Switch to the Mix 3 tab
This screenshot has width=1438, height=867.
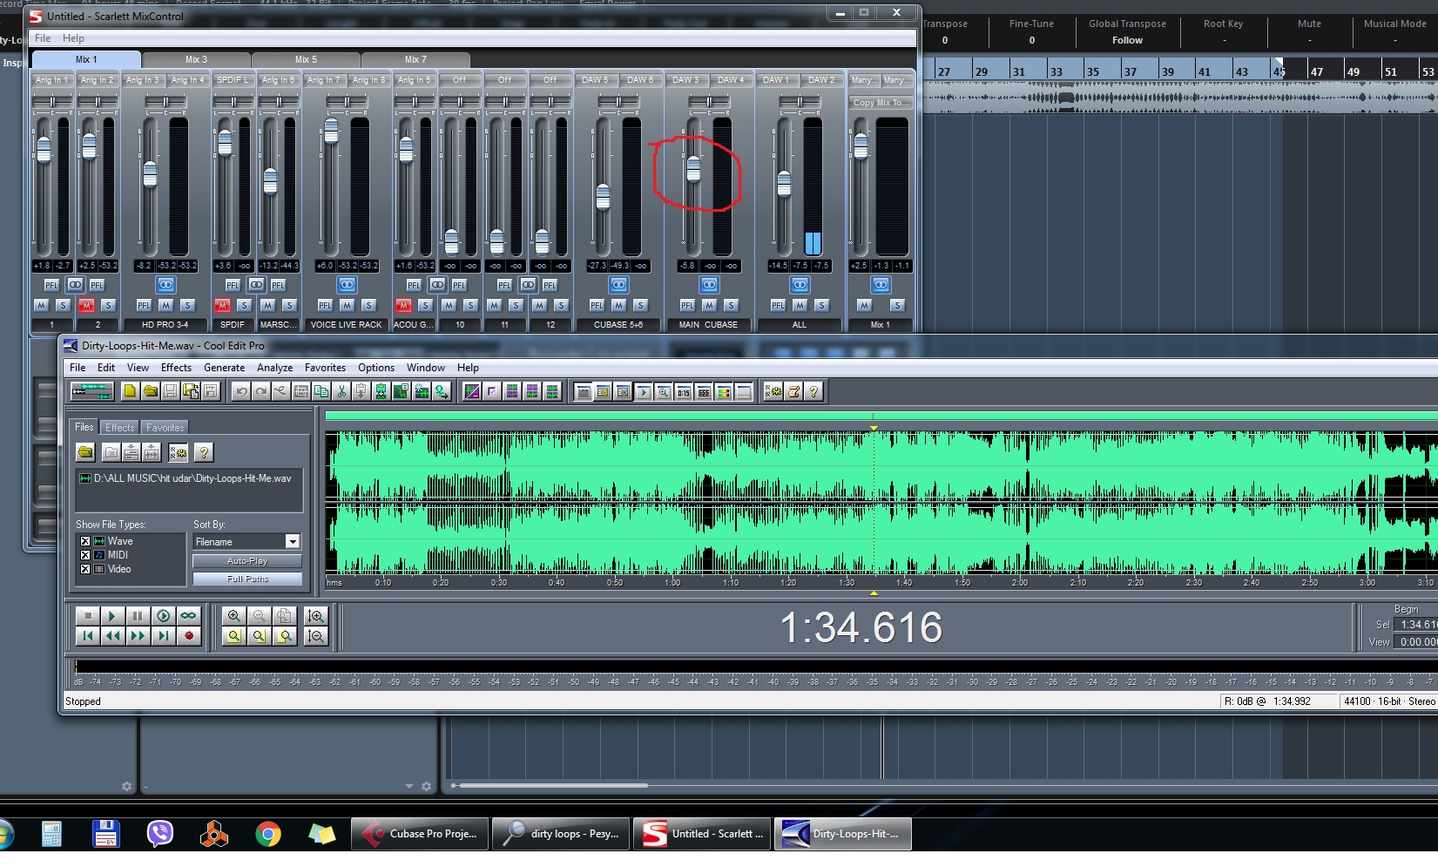click(197, 59)
